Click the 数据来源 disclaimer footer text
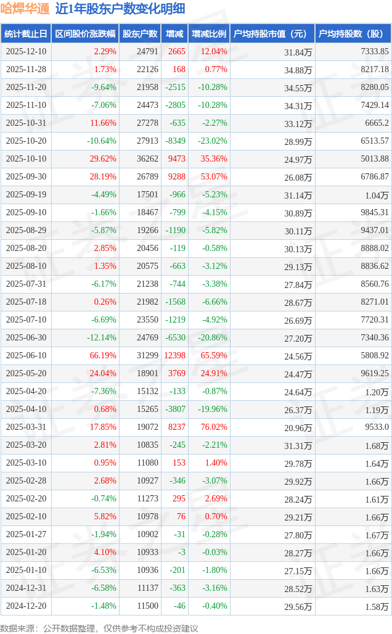Image resolution: width=392 pixels, height=634 pixels. (99, 628)
